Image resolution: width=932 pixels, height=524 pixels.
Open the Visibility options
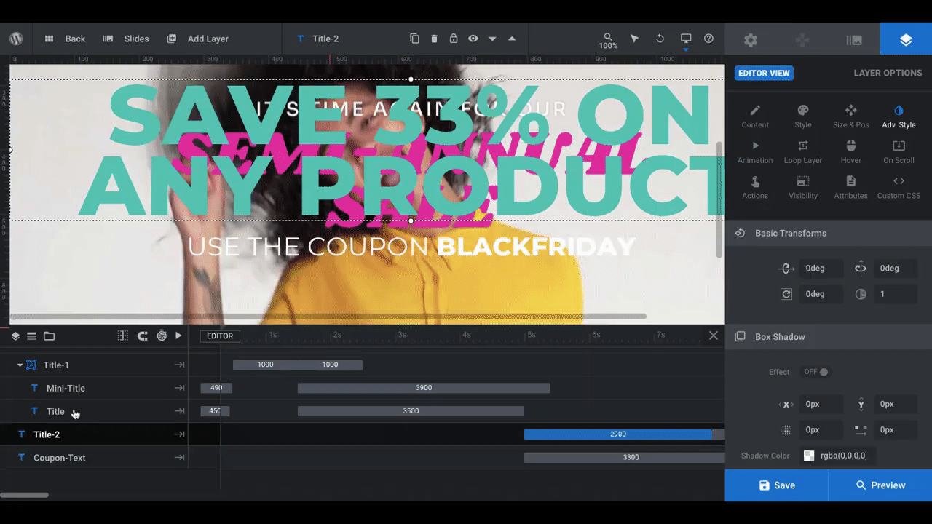(x=803, y=187)
